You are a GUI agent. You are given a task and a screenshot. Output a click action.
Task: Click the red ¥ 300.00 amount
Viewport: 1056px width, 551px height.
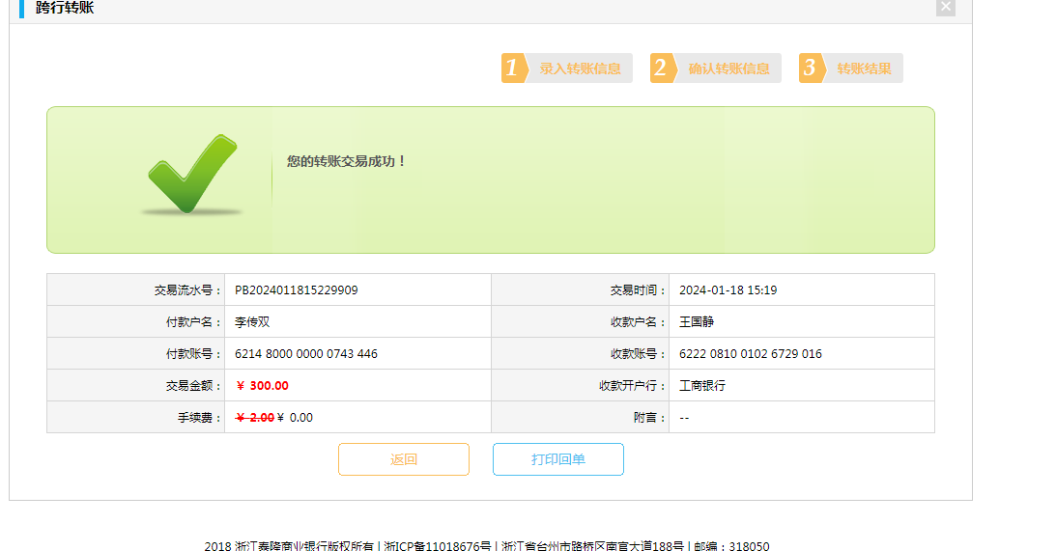[262, 385]
